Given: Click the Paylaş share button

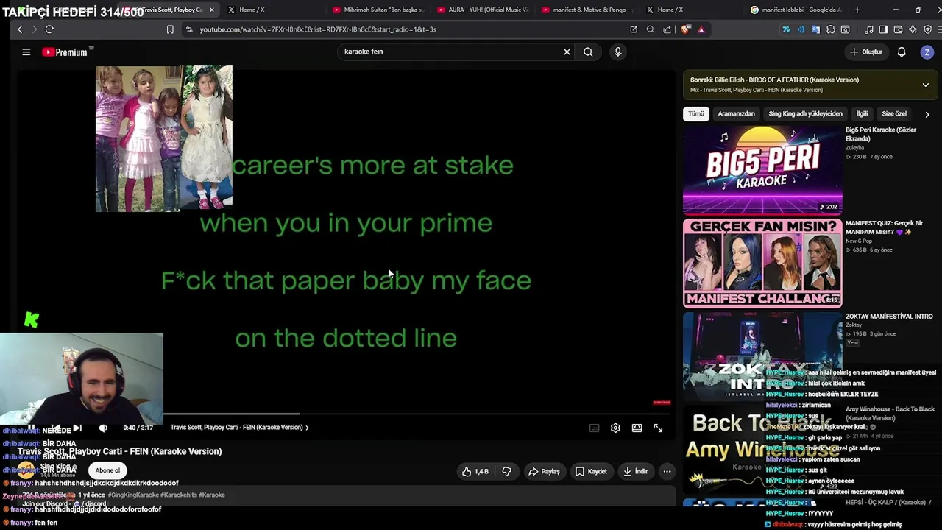Looking at the screenshot, I should pos(544,471).
